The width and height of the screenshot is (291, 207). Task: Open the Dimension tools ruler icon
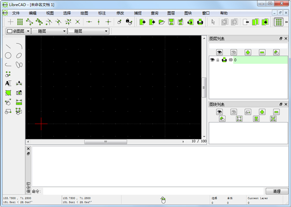pos(19,102)
